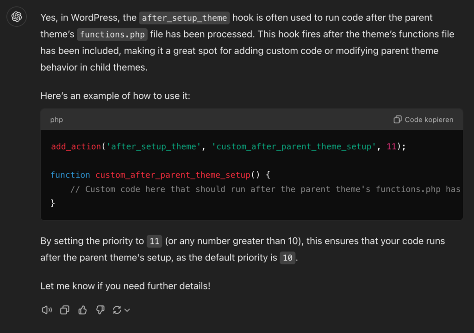Click the 'Let me know' closing sentence
Image resolution: width=474 pixels, height=333 pixels.
[x=125, y=286]
